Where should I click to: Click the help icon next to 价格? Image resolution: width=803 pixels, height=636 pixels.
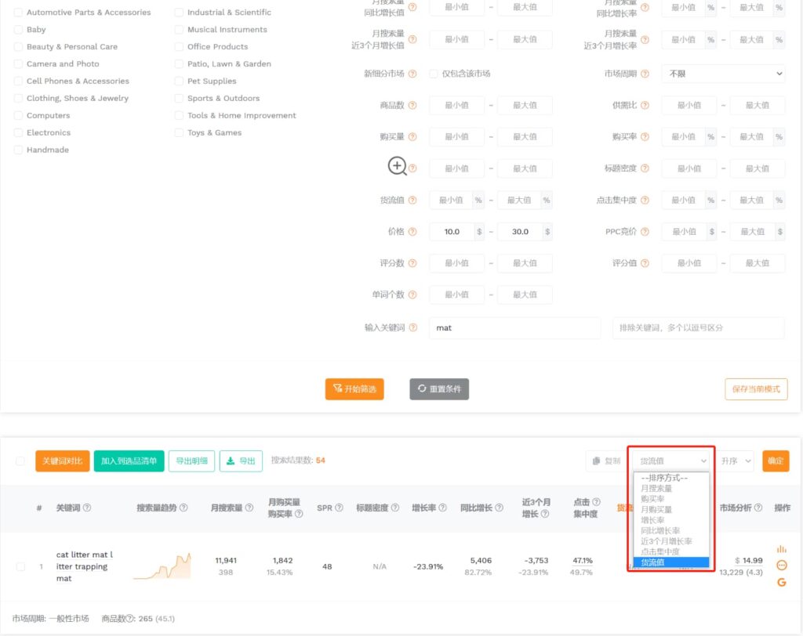[412, 232]
